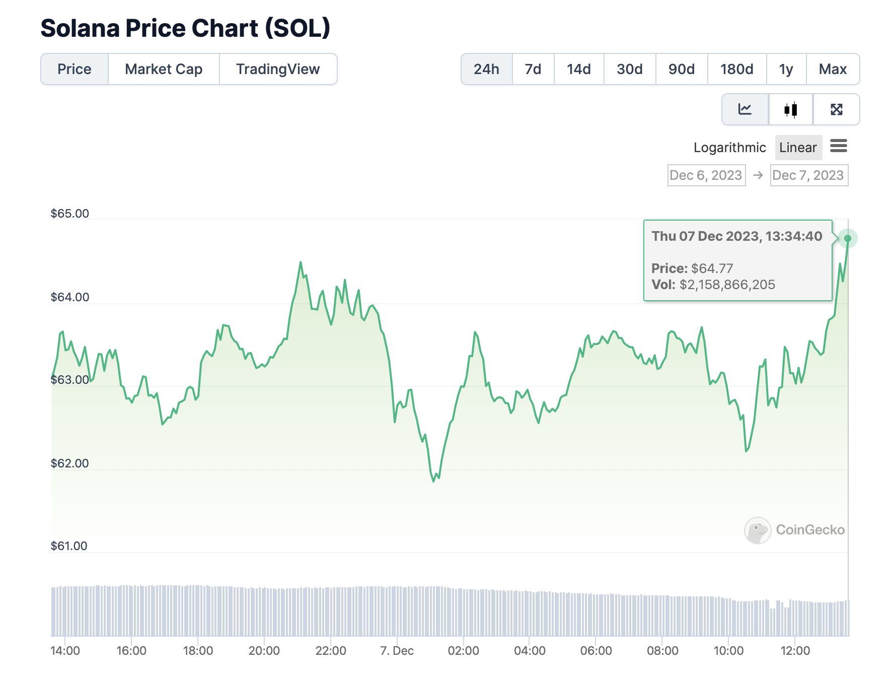Click the Dec 6, 2023 start date field
Viewport: 891px width, 682px height.
(706, 175)
